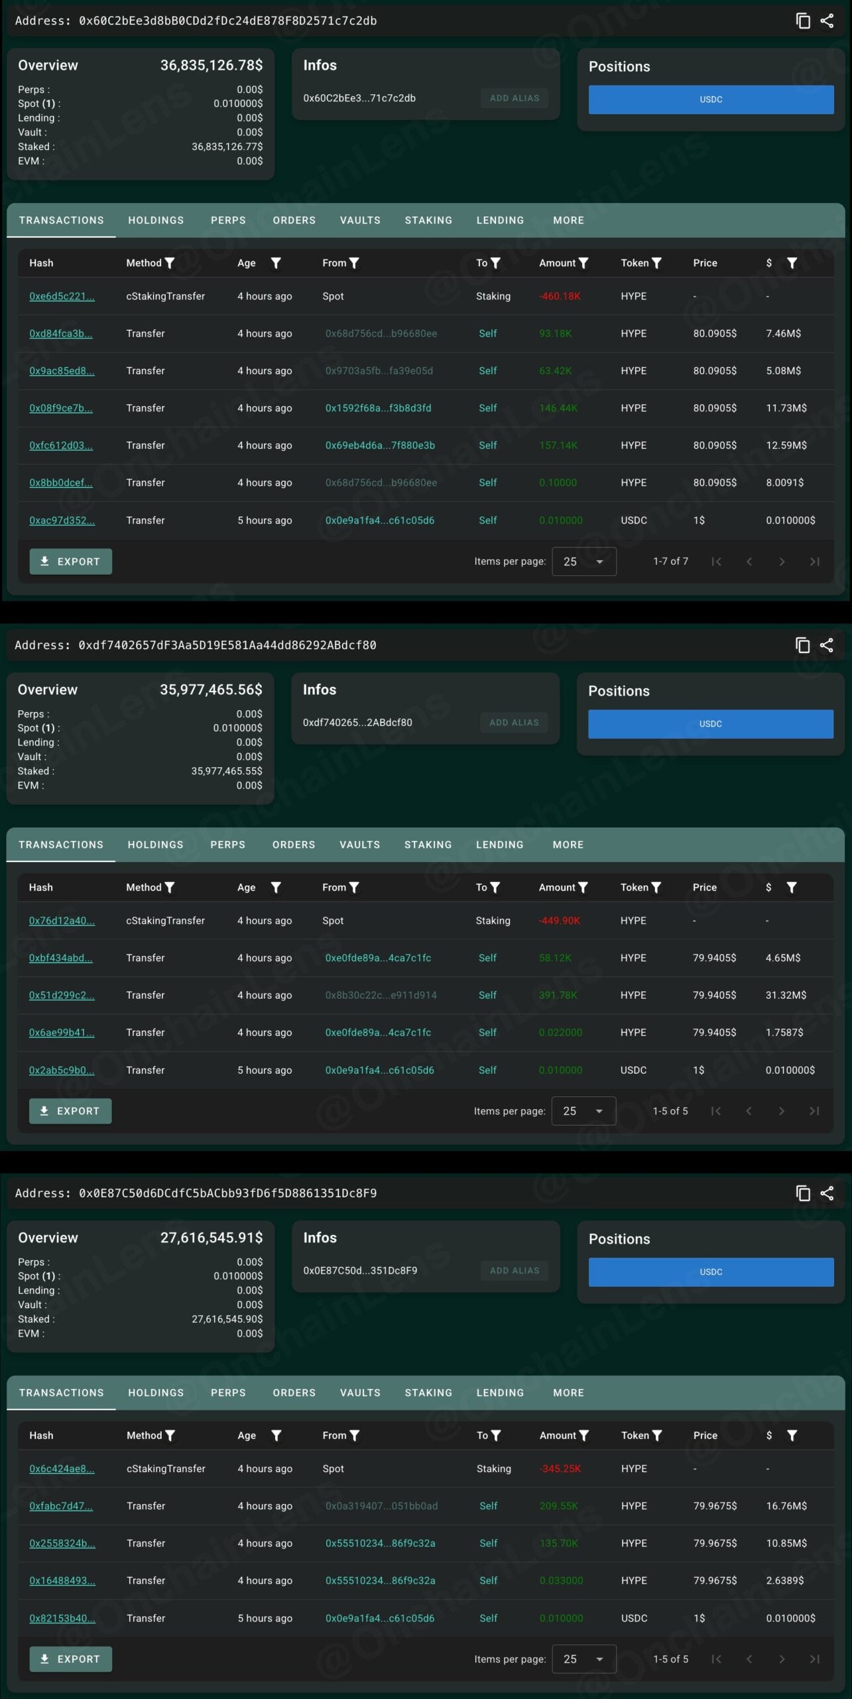Viewport: 852px width, 1699px height.
Task: Select USDC position bar for first address
Action: (x=711, y=100)
